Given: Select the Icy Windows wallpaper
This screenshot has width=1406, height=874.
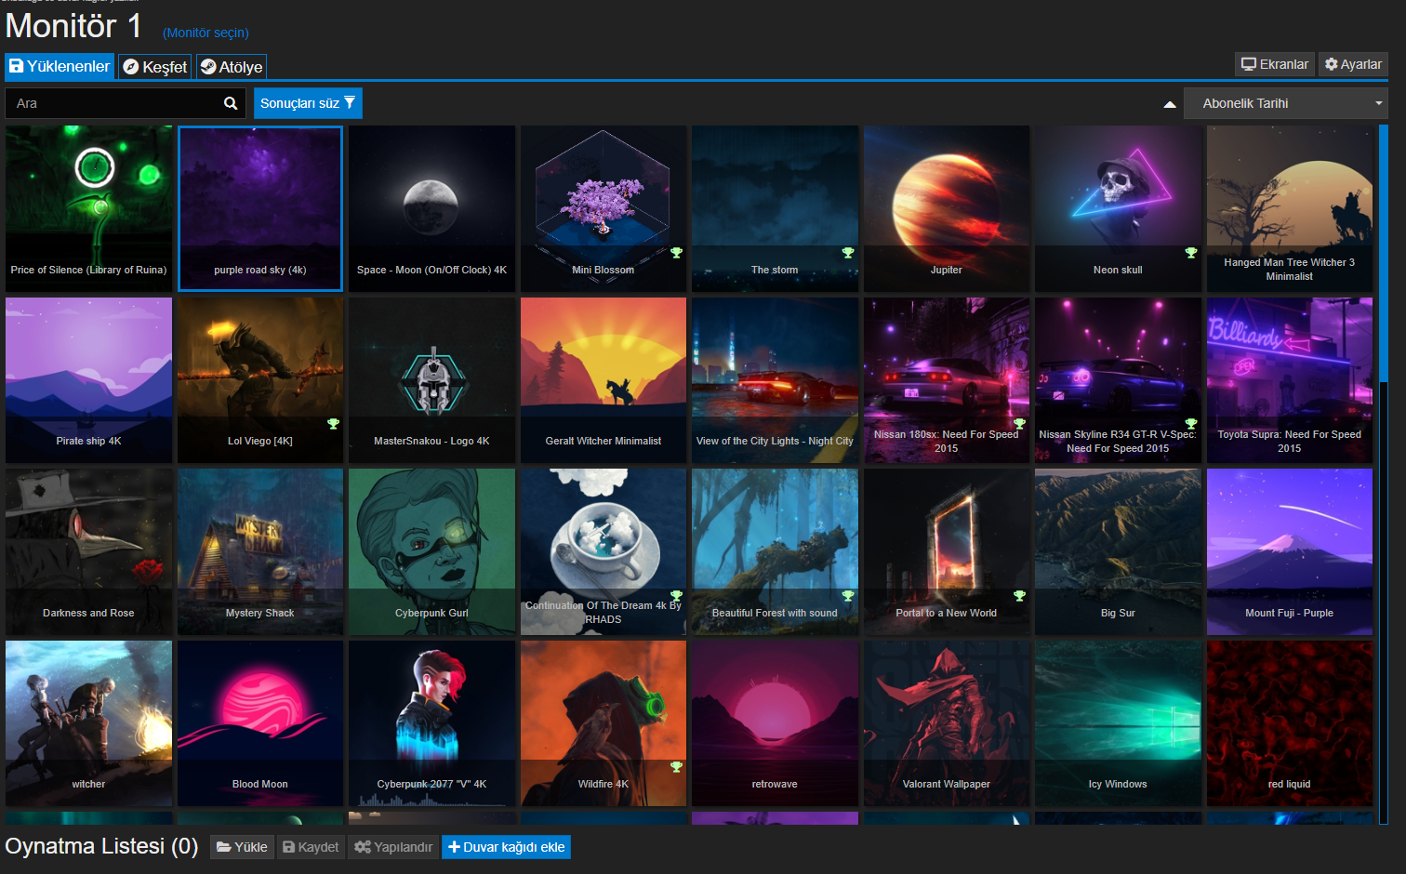Looking at the screenshot, I should (1118, 723).
